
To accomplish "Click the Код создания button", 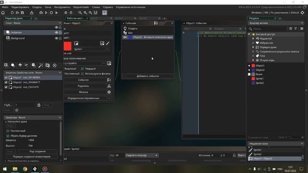I will pos(38,151).
